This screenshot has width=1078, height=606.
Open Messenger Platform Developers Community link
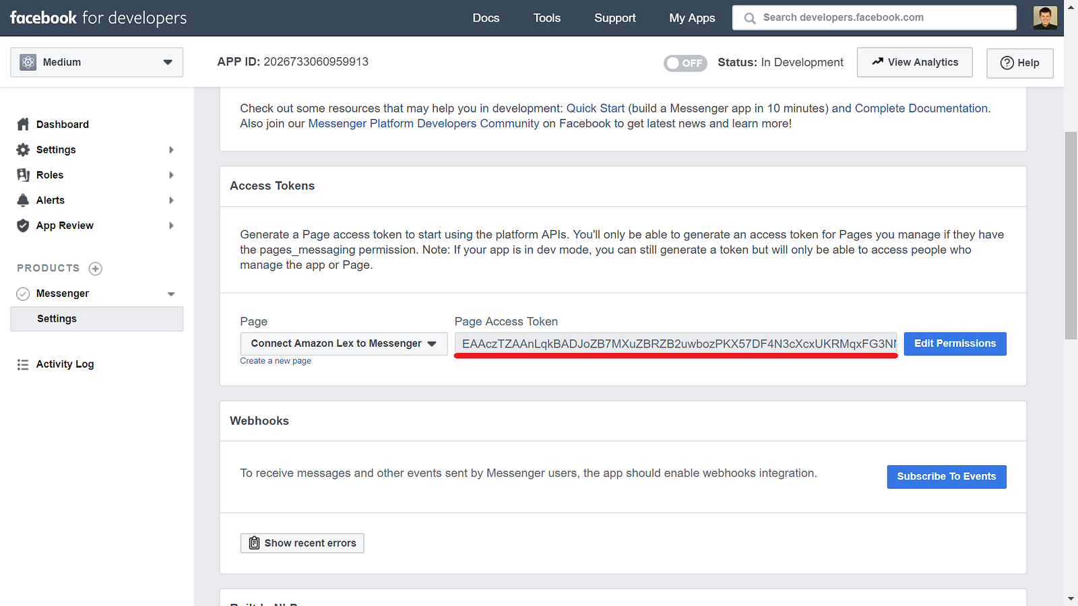click(x=424, y=124)
